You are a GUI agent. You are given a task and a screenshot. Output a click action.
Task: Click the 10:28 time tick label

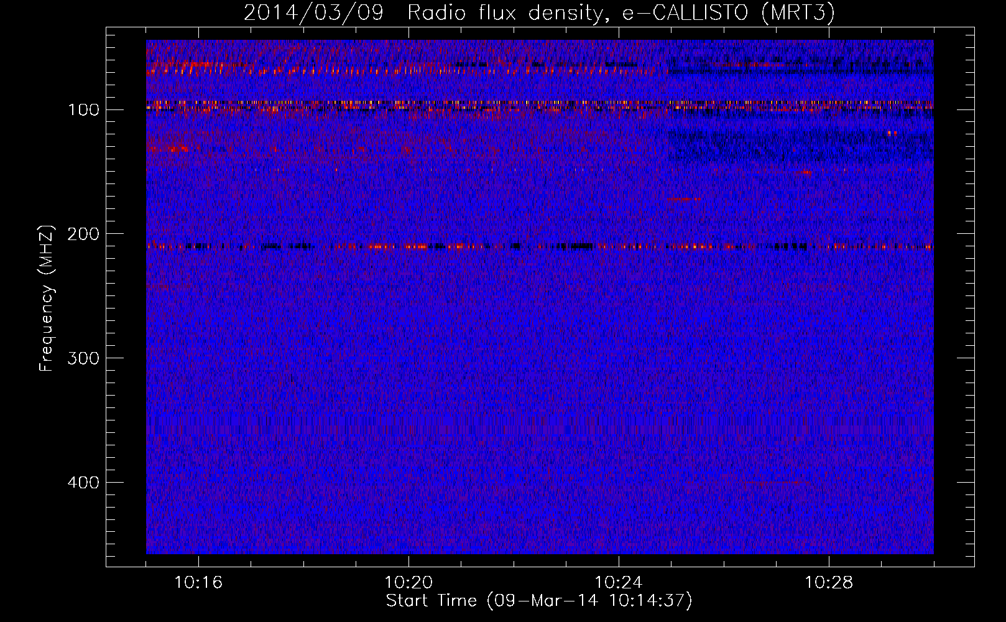(829, 583)
